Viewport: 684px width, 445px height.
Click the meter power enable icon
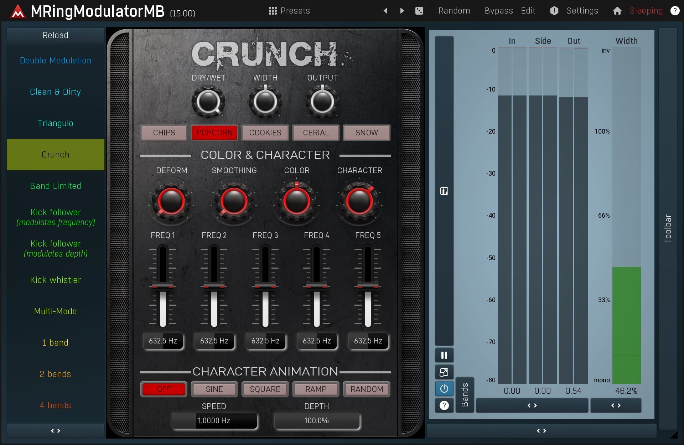444,388
